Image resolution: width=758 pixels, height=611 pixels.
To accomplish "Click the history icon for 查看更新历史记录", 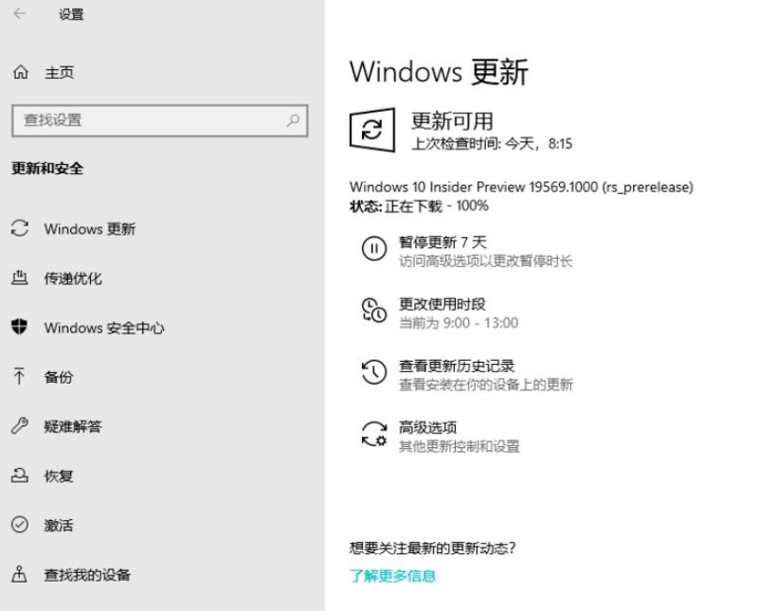I will pyautogui.click(x=374, y=371).
